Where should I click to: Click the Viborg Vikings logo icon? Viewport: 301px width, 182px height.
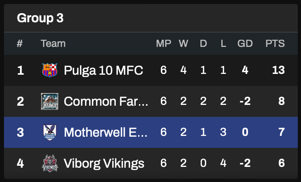pyautogui.click(x=50, y=163)
